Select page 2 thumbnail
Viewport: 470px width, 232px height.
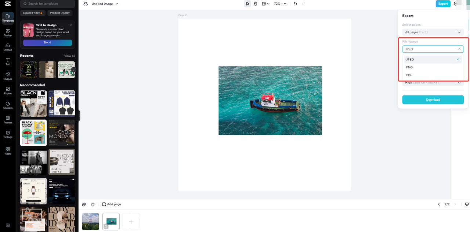[x=111, y=222]
